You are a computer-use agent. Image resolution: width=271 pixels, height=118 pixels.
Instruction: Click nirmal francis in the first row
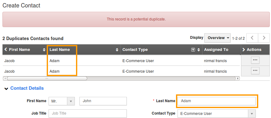[215, 61]
